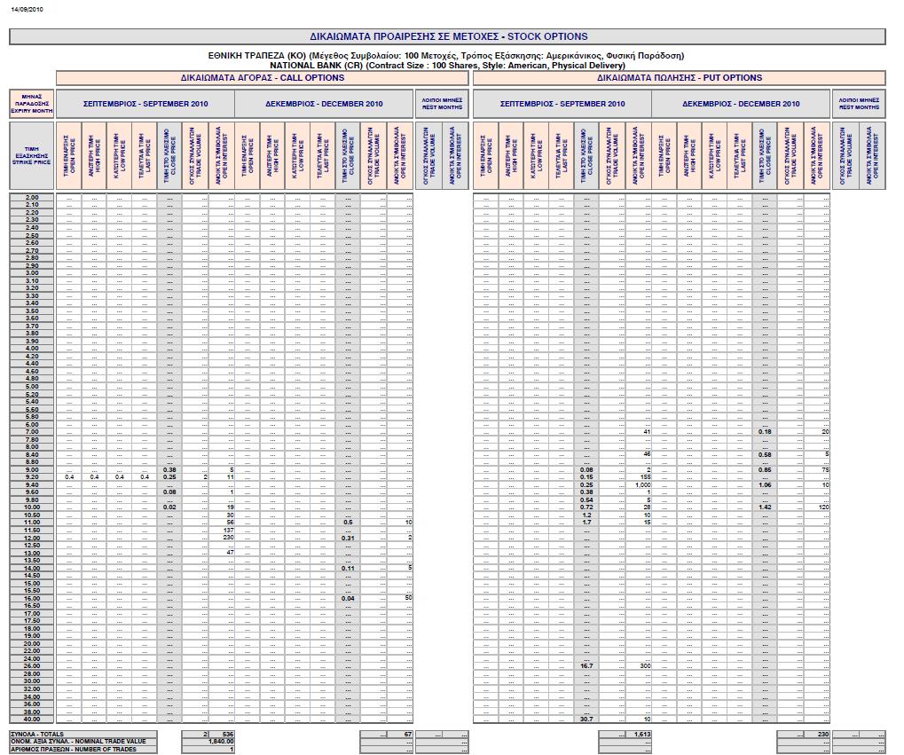
Task: Click December call close price 0.11
Action: 348,568
